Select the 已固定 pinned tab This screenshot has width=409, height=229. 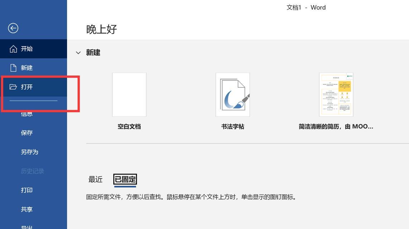coord(125,179)
